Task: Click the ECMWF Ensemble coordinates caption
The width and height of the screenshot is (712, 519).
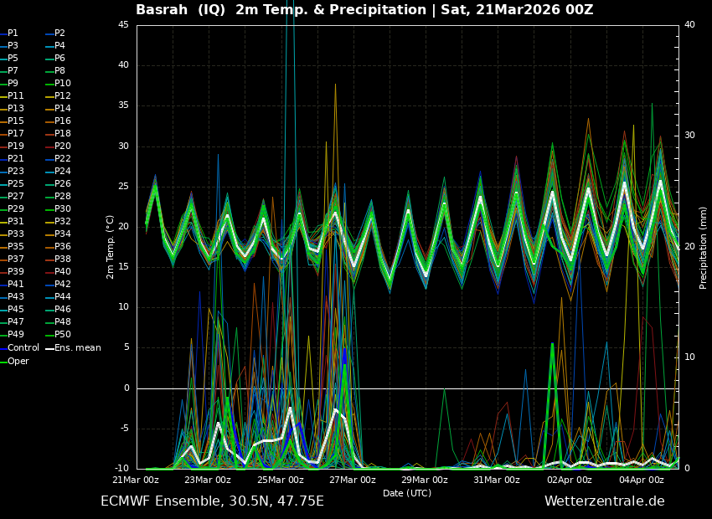Action: (212, 501)
